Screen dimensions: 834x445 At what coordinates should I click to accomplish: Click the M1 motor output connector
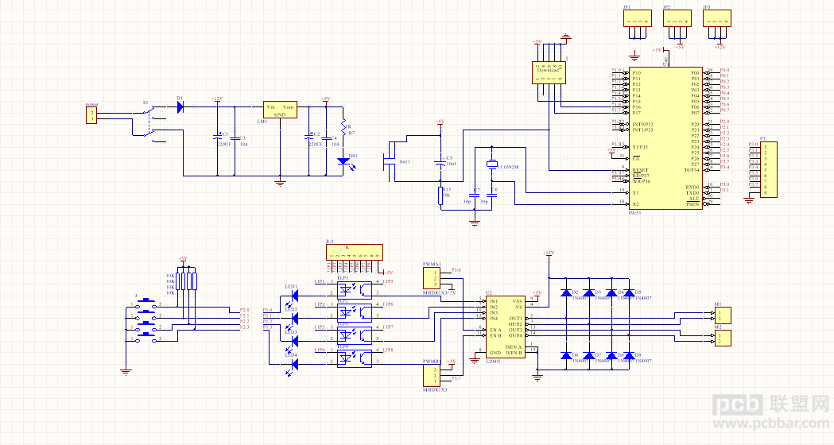pos(723,315)
